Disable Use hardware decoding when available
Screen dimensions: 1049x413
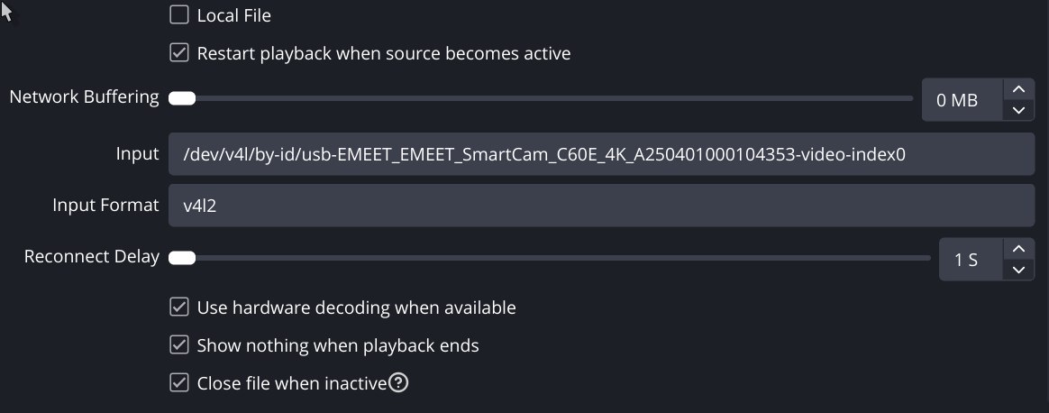coord(179,307)
